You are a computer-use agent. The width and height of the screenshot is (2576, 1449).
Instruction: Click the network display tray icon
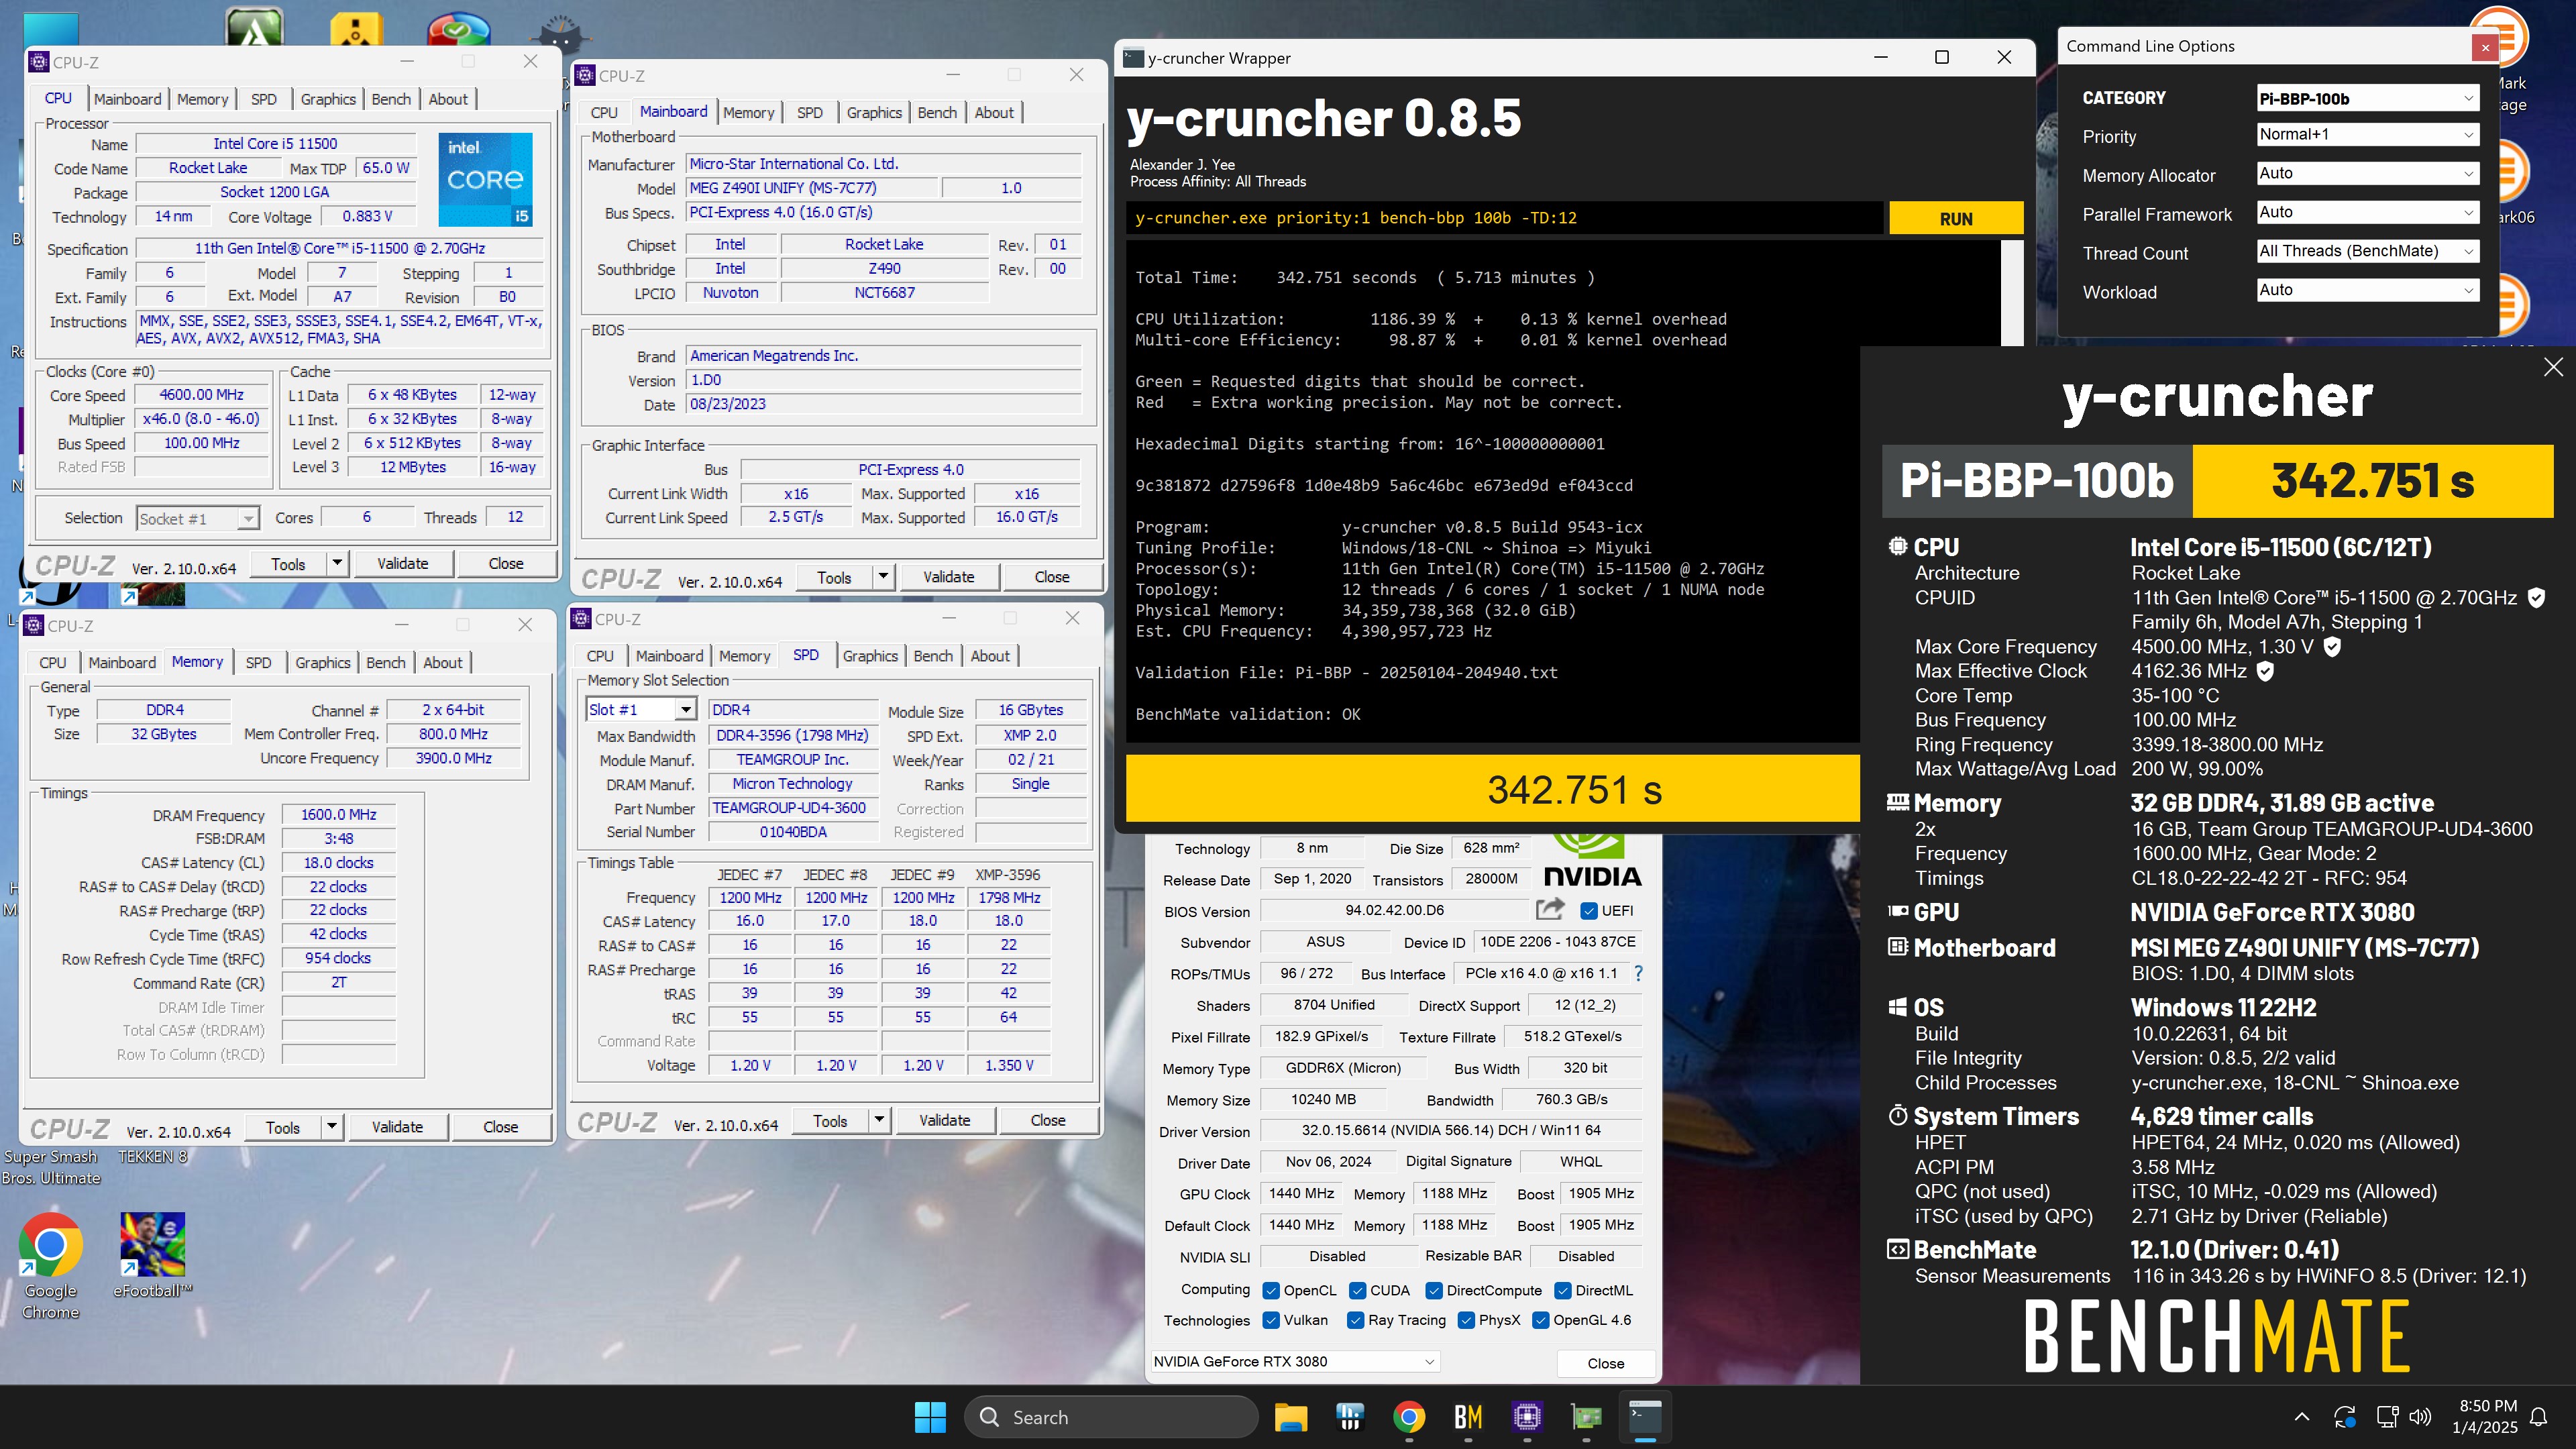pos(2387,1417)
